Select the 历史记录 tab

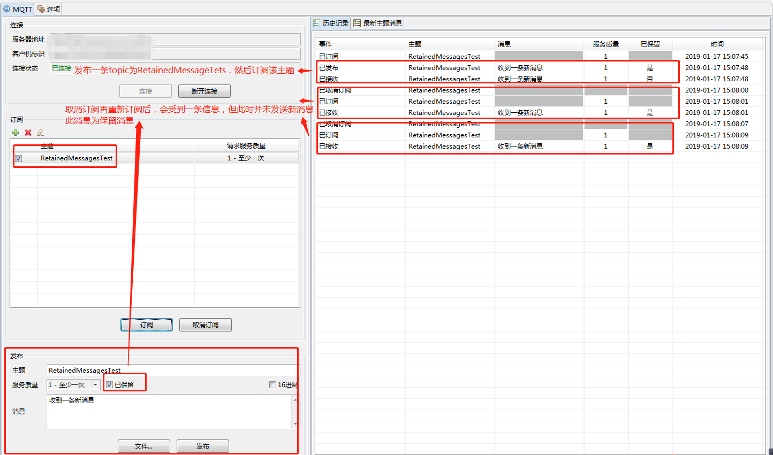pyautogui.click(x=331, y=23)
